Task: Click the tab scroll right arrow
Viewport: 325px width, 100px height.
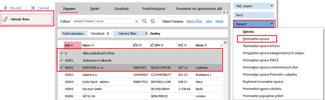Action: [228, 13]
